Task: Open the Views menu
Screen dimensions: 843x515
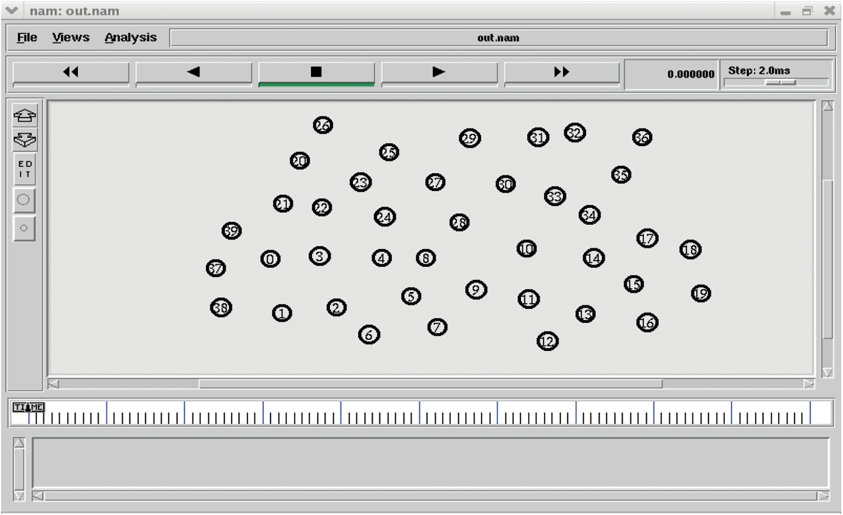Action: [x=71, y=38]
